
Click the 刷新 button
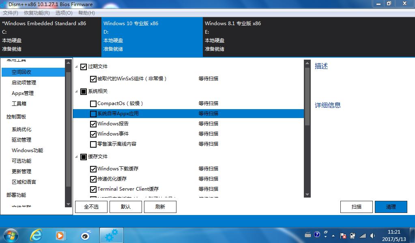tap(160, 207)
